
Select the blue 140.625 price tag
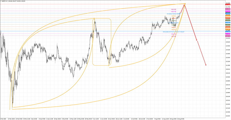[228, 14]
